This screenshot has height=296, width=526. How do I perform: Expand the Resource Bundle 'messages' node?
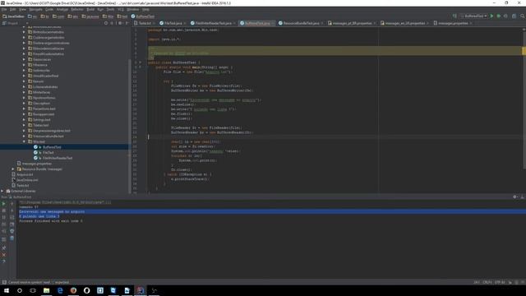tap(13, 169)
